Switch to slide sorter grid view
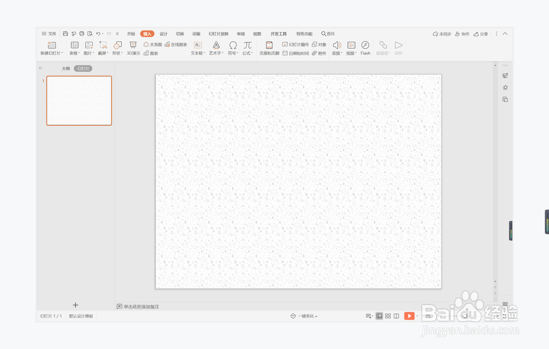Screen dimensions: 549x349 tap(388, 316)
